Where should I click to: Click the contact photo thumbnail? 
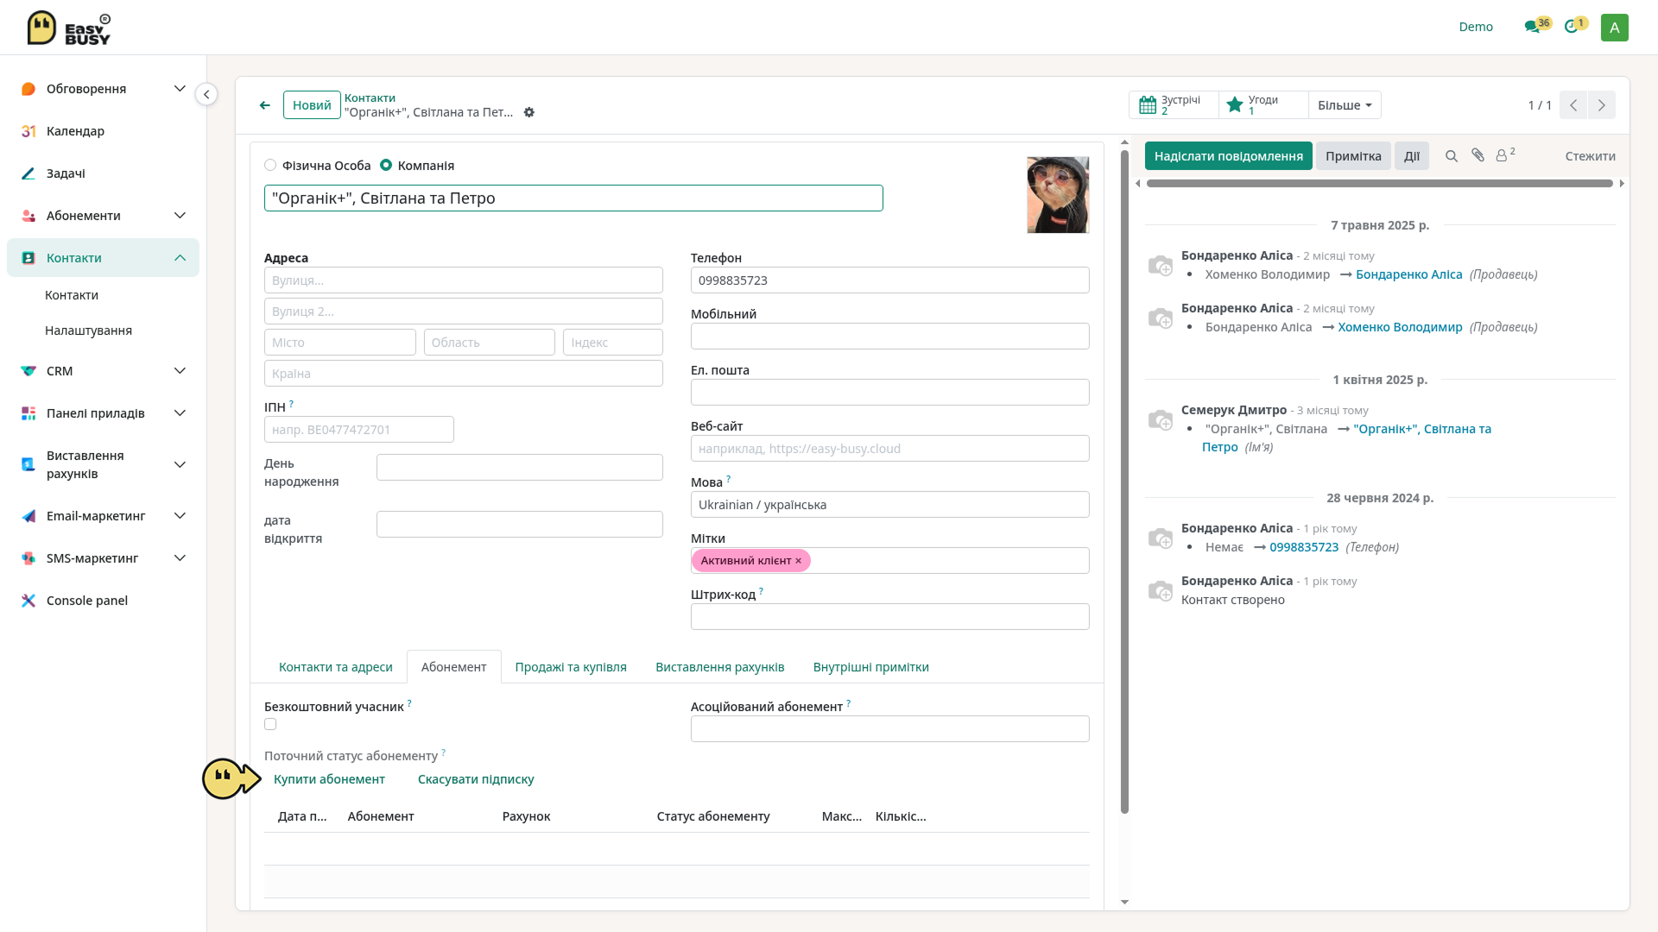click(1058, 195)
